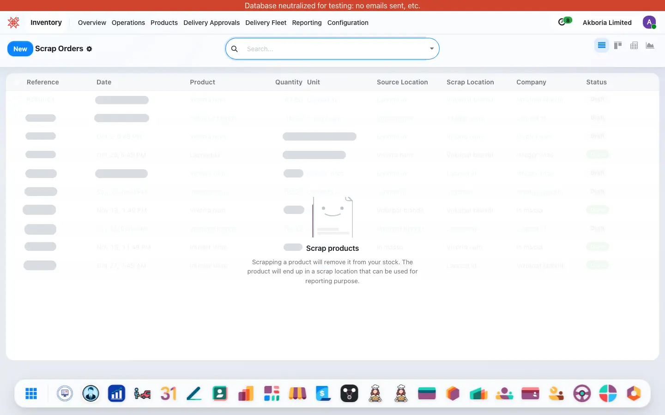This screenshot has height=415, width=665.
Task: Expand the search options dropdown arrow
Action: click(432, 49)
